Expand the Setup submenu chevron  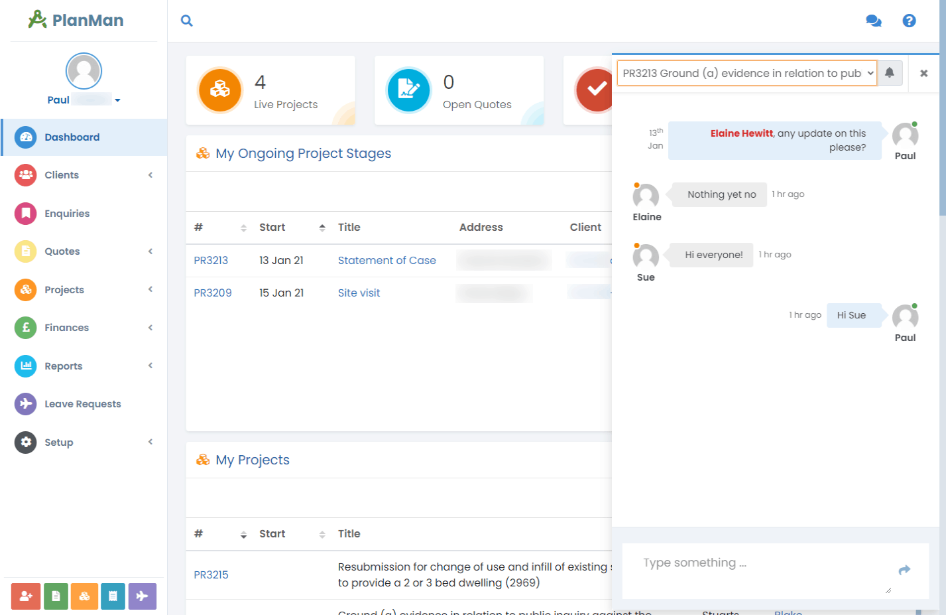150,442
